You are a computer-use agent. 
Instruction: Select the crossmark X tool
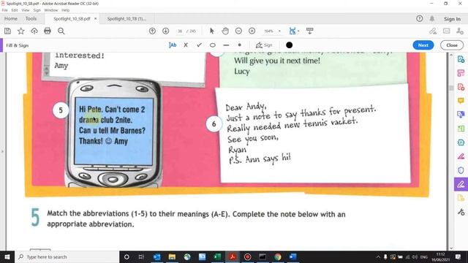[186, 45]
